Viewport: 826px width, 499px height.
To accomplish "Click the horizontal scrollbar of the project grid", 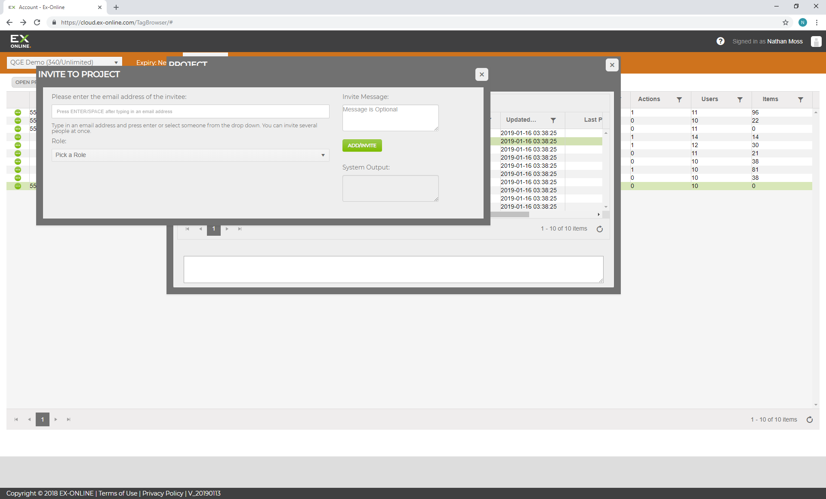I will (510, 214).
